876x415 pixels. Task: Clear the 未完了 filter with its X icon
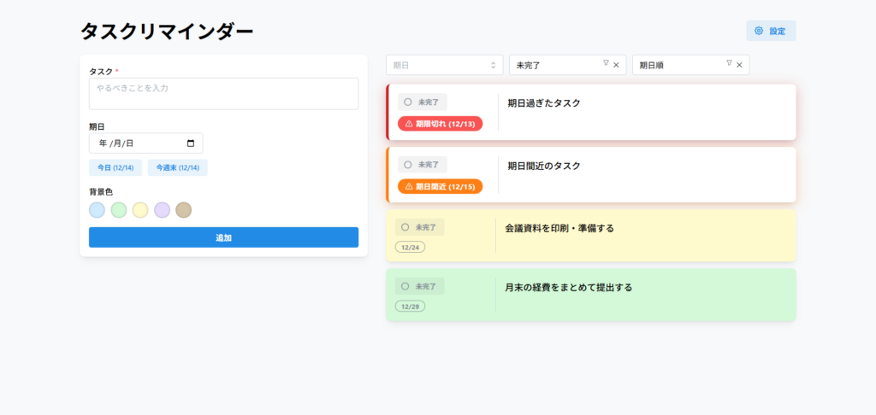coord(616,65)
